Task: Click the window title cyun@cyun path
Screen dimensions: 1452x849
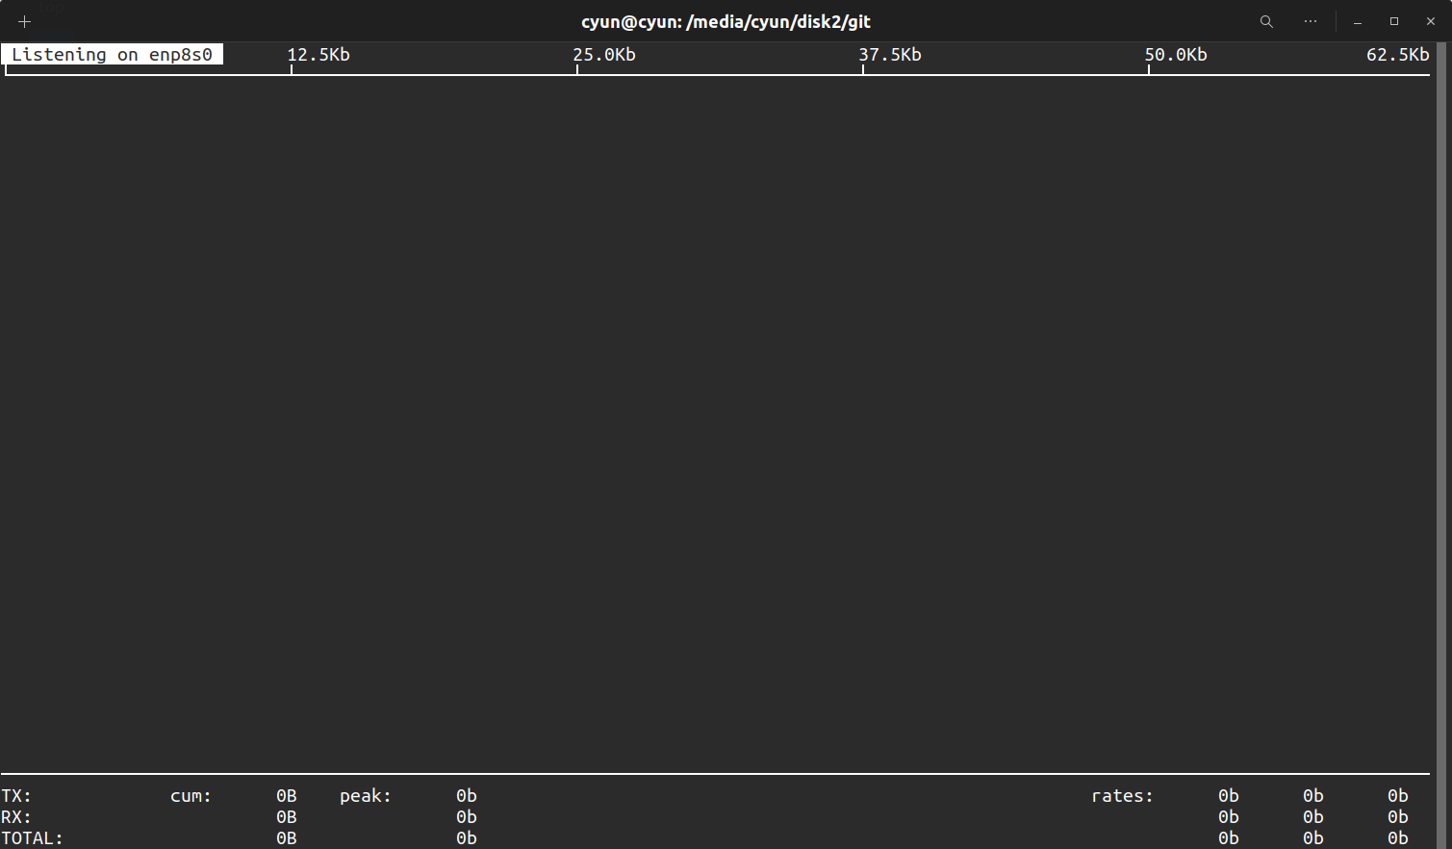Action: (726, 21)
